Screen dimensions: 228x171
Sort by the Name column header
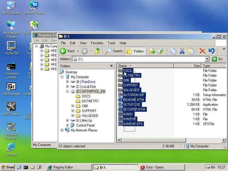pos(145,66)
